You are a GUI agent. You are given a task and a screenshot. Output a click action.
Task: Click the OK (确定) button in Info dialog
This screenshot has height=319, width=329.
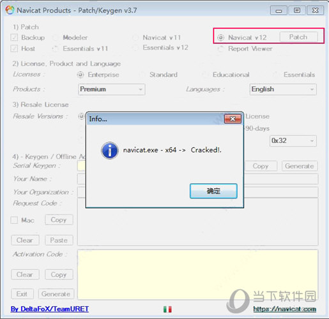pos(213,191)
